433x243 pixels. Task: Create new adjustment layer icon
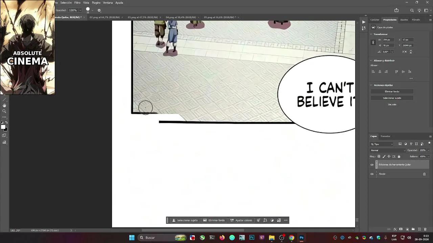407,230
